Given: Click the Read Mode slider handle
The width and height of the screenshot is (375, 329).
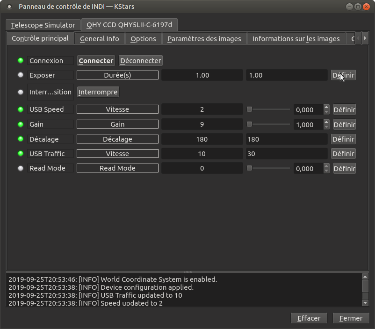Looking at the screenshot, I should [x=249, y=168].
